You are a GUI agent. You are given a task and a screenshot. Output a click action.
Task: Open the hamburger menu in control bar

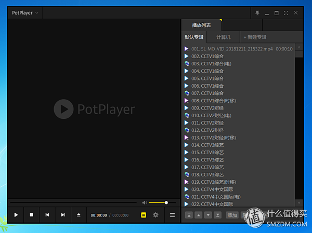(x=172, y=215)
